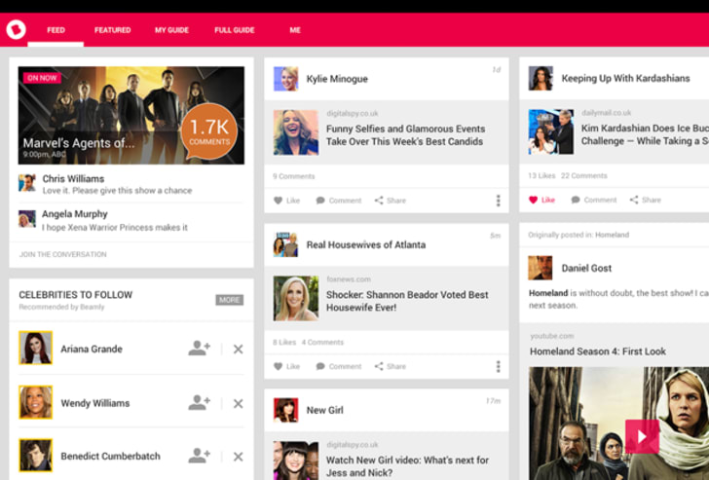Screen dimensions: 709x480
Task: Click 9 Comments count
Action: 293,176
